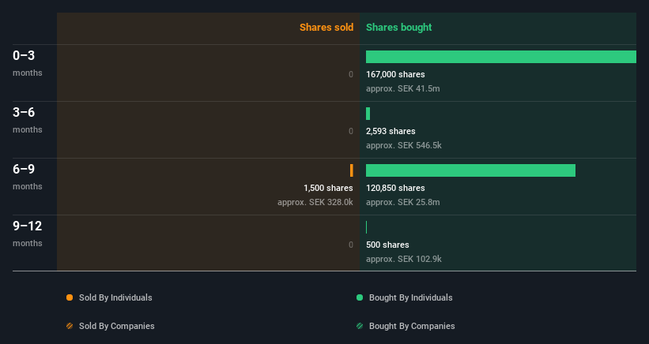Click the approx. SEK 328.0k text
Screen dimensions: 649x344
(x=315, y=202)
